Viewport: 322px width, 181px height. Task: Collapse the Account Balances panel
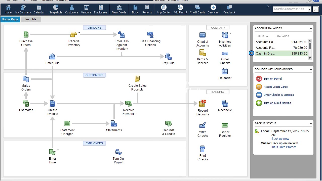[x=311, y=28]
